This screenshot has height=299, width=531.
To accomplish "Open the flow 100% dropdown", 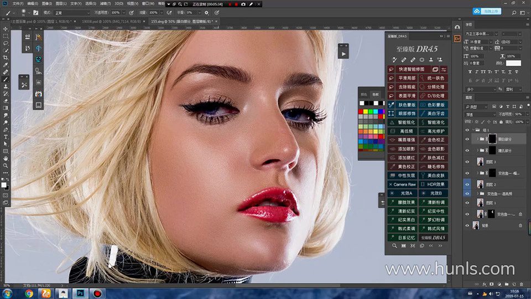I will [x=161, y=13].
